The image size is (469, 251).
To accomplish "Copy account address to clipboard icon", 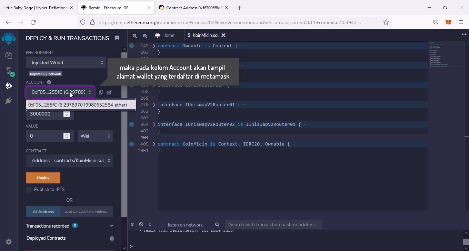I will (x=101, y=92).
